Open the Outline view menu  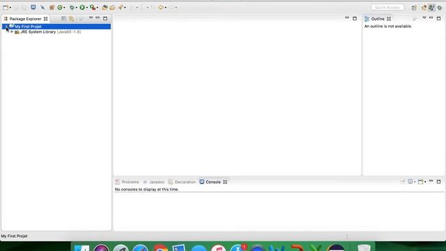click(424, 18)
